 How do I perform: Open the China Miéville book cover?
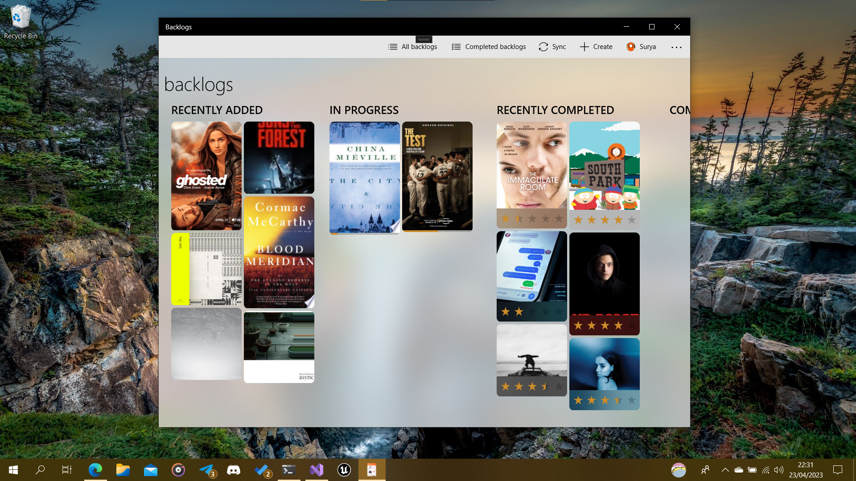point(364,177)
